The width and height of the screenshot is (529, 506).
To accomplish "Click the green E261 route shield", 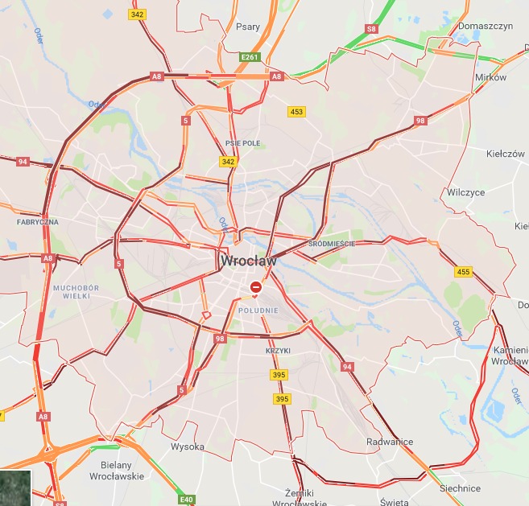I will pos(250,57).
